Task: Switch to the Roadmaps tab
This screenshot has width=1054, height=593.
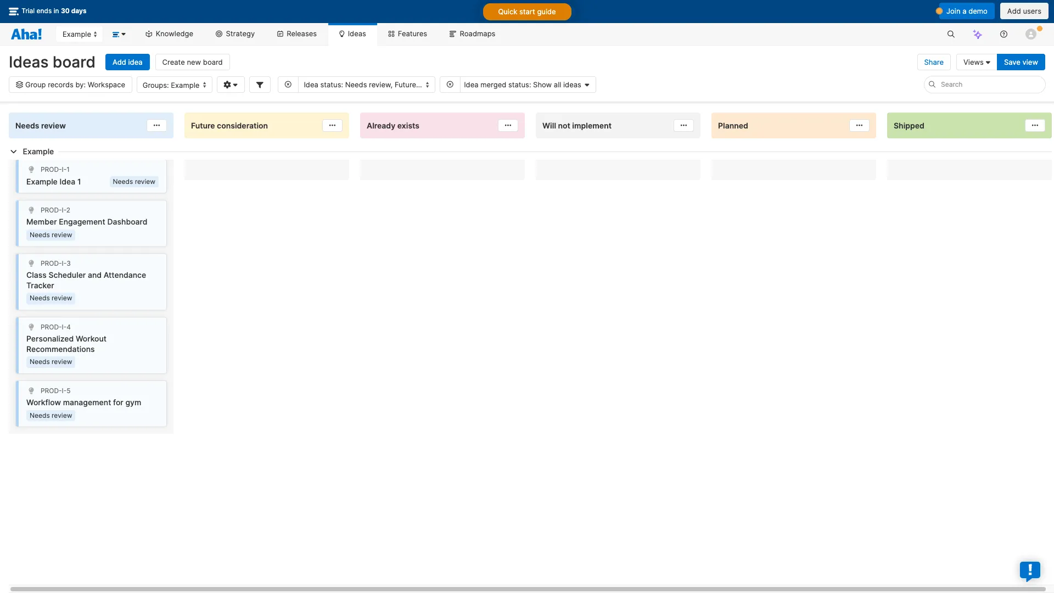Action: pos(472,34)
